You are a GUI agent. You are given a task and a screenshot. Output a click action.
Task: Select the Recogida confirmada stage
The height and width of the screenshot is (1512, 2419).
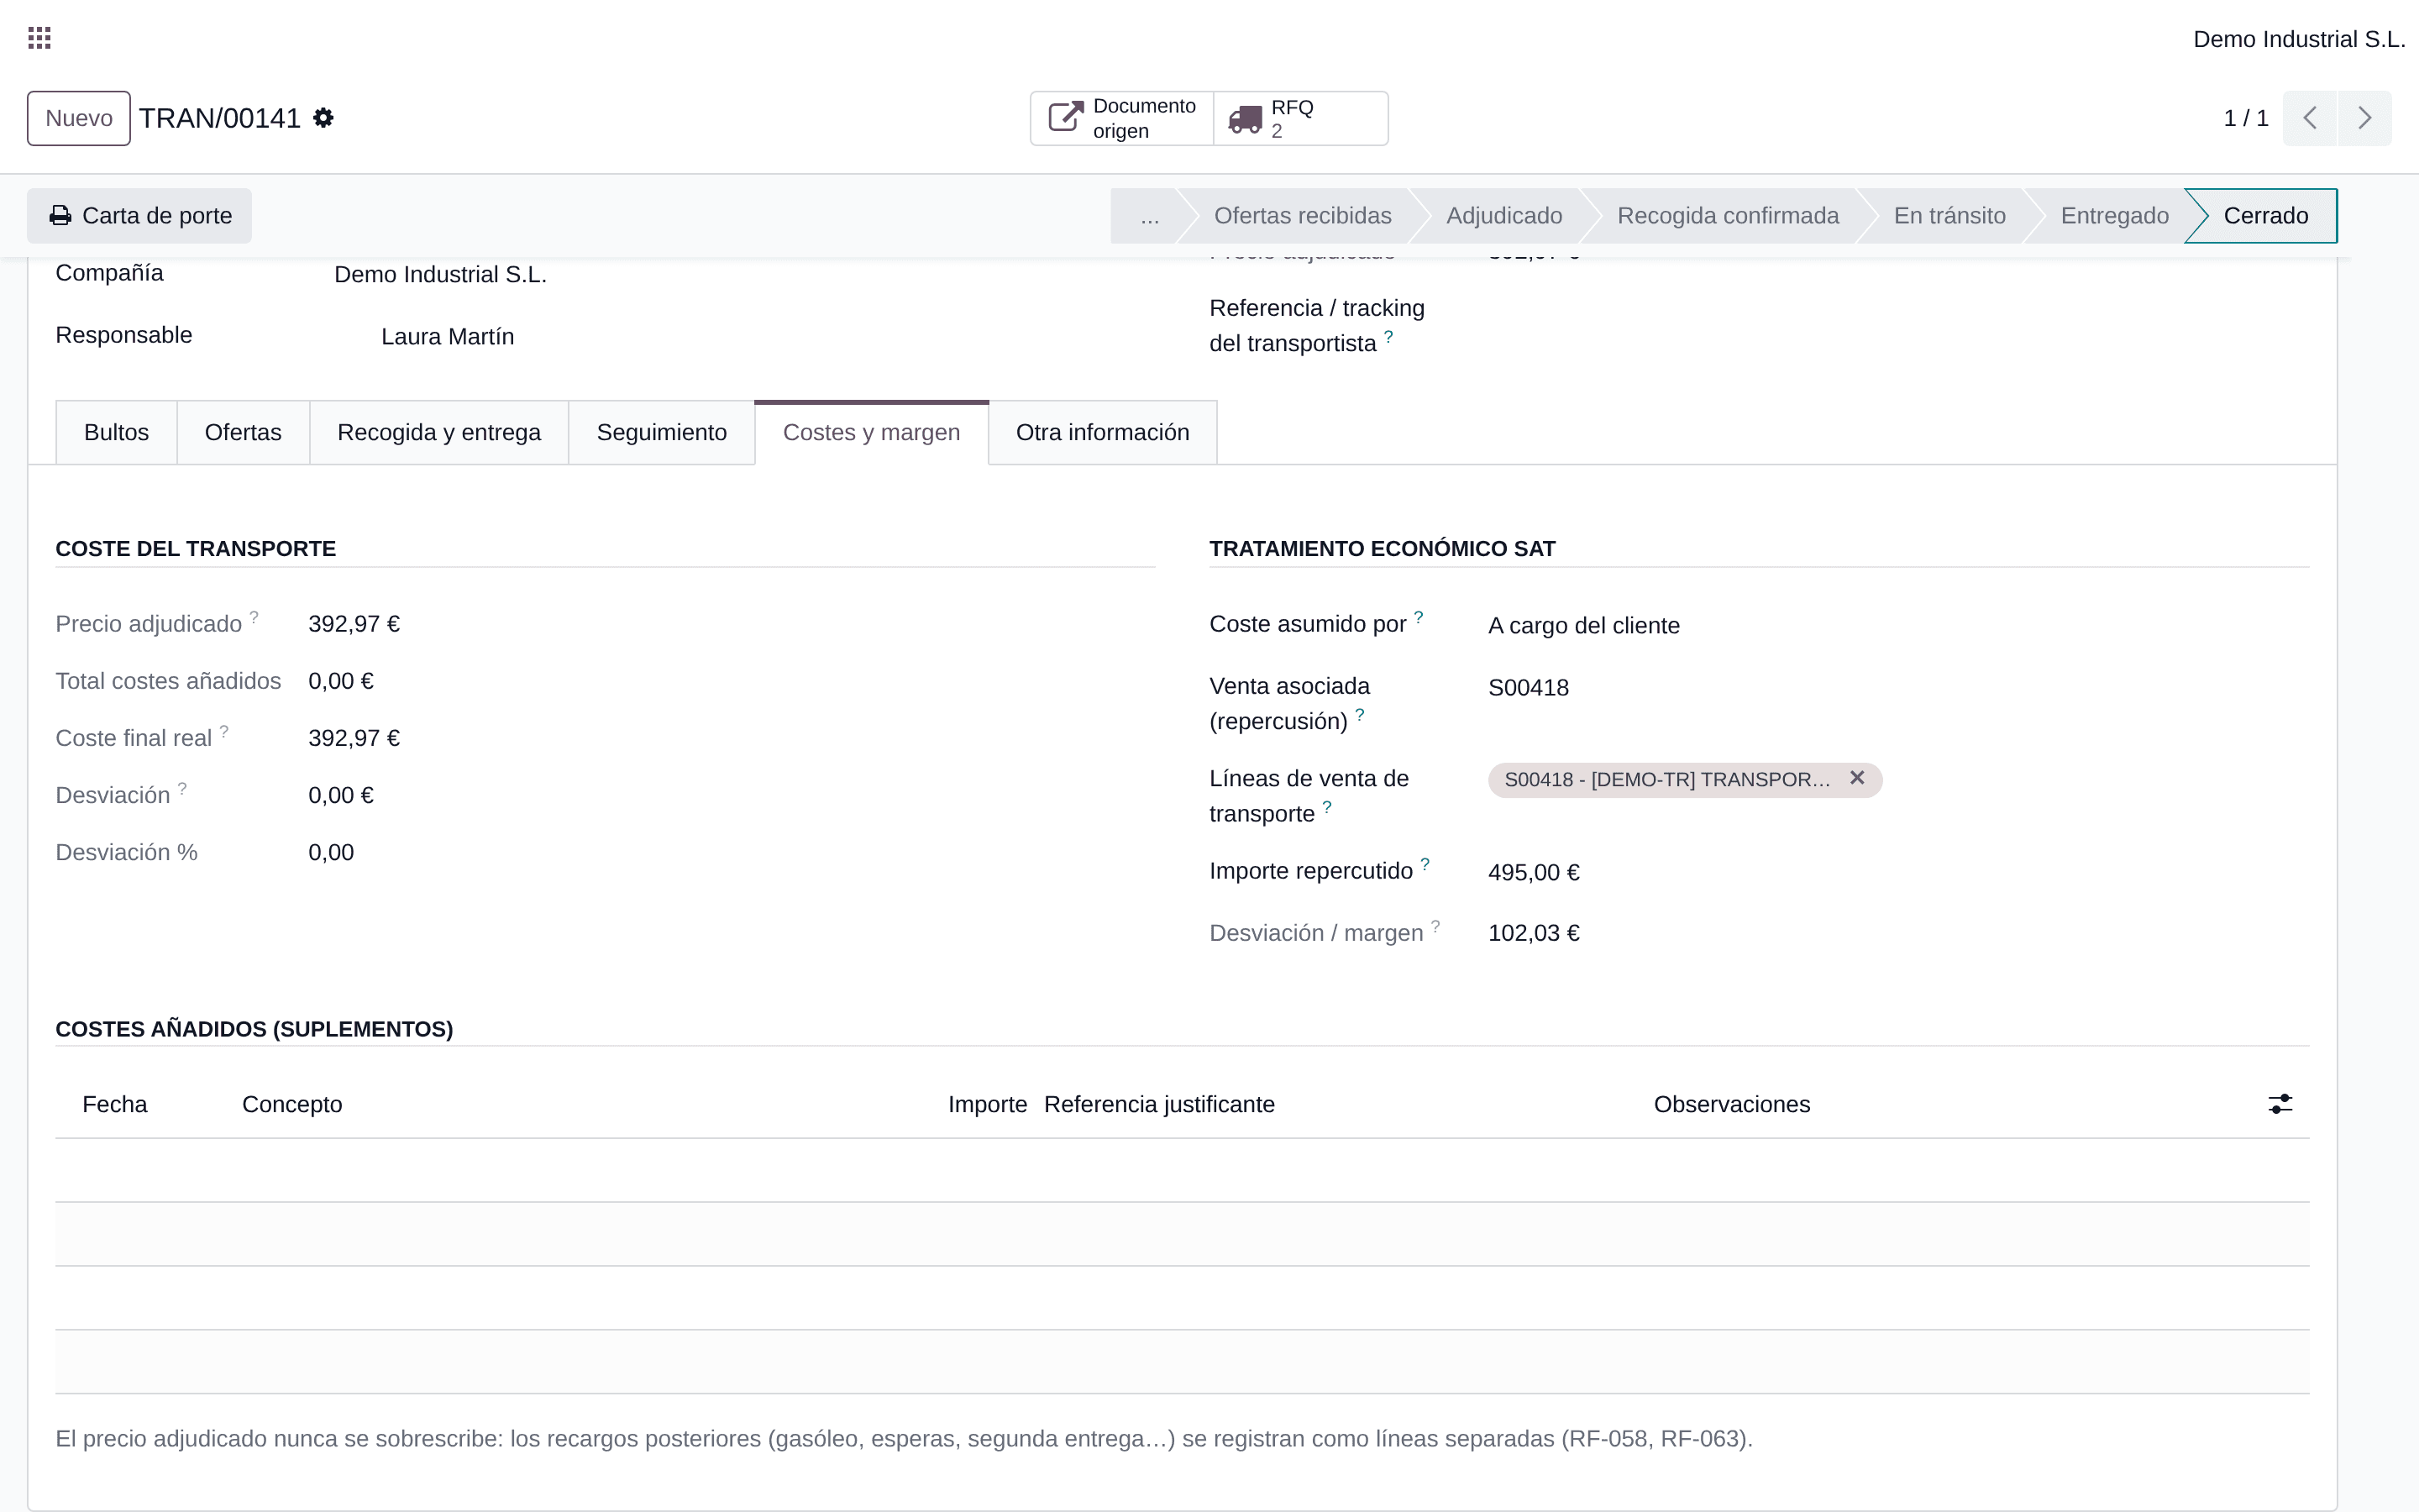point(1727,216)
